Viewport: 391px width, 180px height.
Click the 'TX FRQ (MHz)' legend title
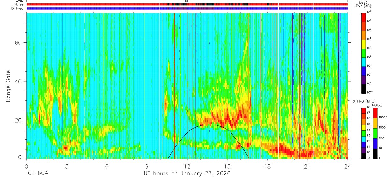click(363, 101)
